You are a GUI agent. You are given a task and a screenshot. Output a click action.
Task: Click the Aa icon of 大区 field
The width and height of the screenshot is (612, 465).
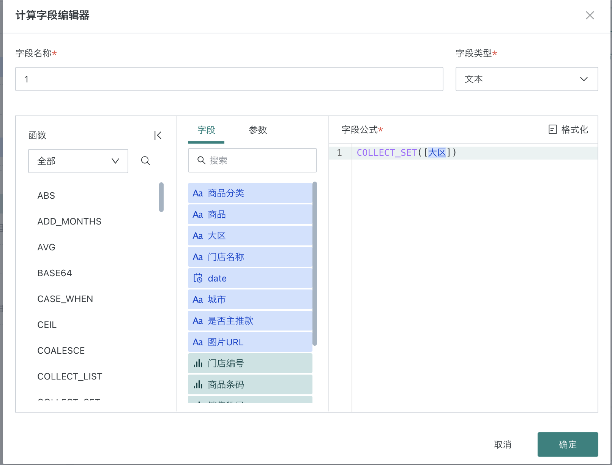pyautogui.click(x=198, y=236)
